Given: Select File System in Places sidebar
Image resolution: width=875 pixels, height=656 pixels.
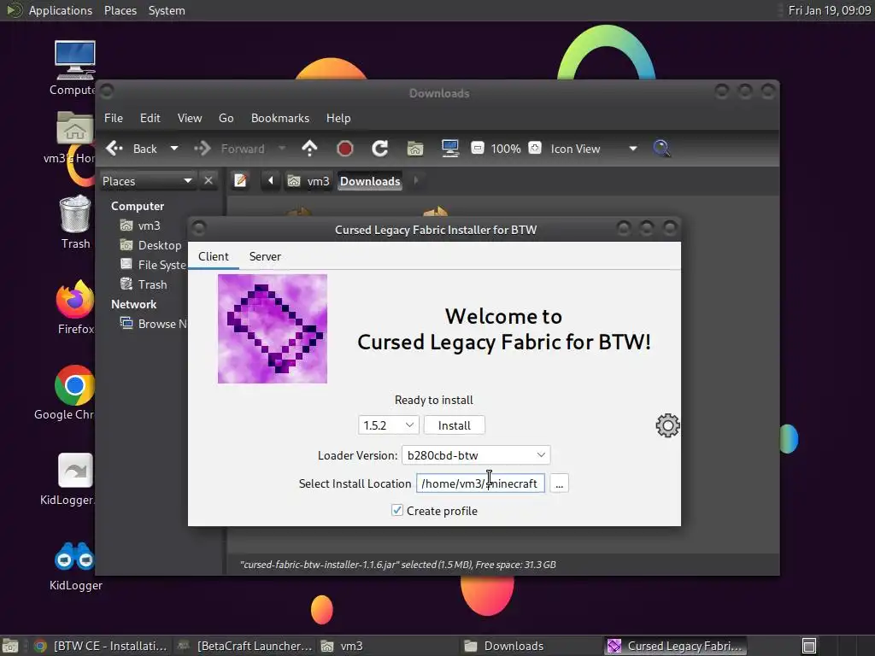Looking at the screenshot, I should [153, 265].
